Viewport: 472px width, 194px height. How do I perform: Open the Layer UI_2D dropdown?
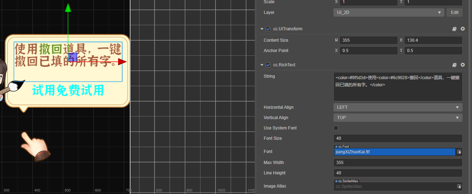[x=389, y=12]
